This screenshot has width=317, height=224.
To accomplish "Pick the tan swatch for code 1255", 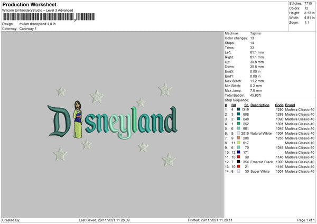I will pyautogui.click(x=238, y=138).
